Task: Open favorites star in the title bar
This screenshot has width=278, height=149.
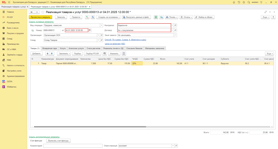Action: (x=244, y=2)
